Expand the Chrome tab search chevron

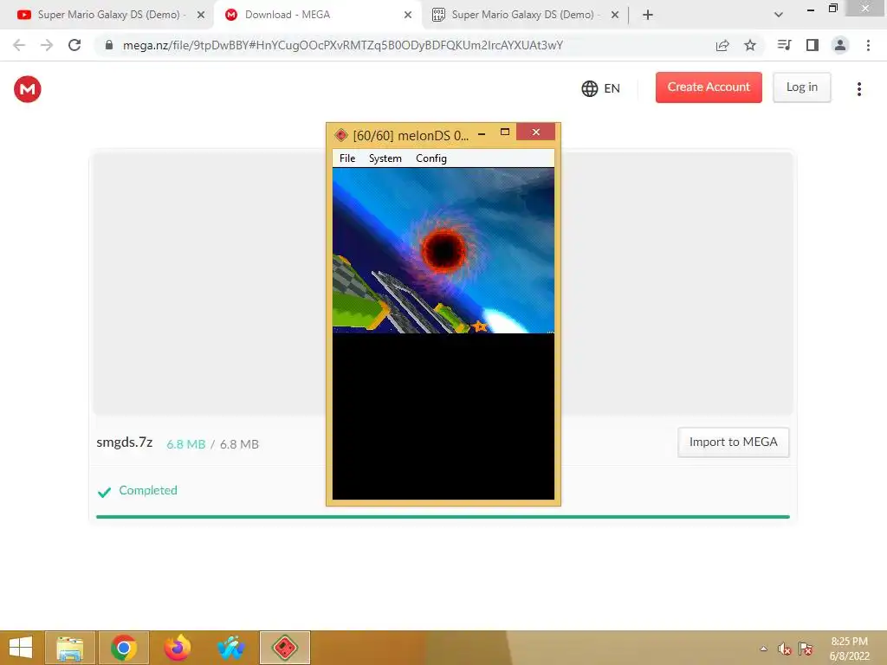coord(779,15)
